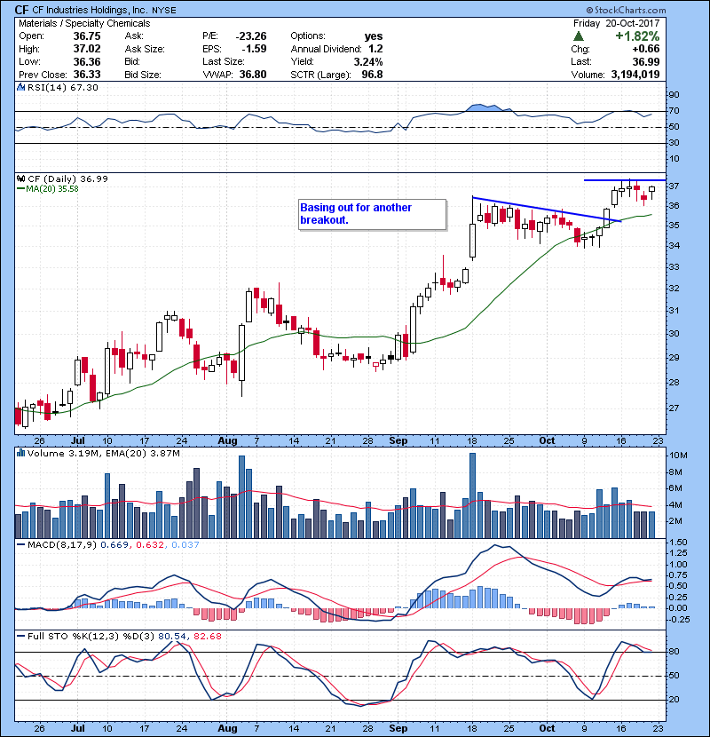
Task: Click the tallest volume bar near Sep 18
Action: [x=473, y=495]
